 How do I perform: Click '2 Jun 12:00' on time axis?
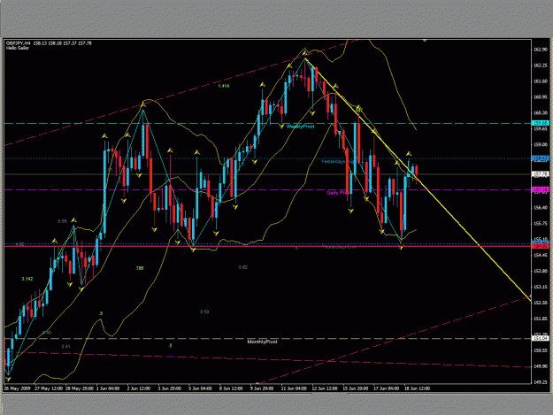coord(139,388)
